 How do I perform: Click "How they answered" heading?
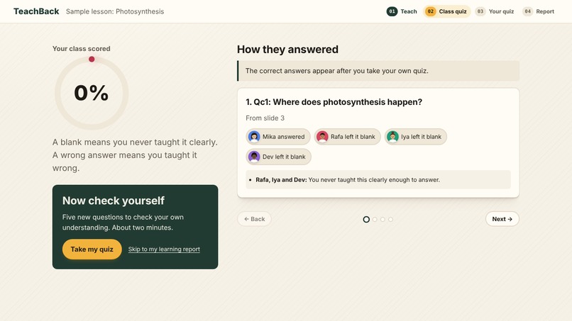(287, 49)
